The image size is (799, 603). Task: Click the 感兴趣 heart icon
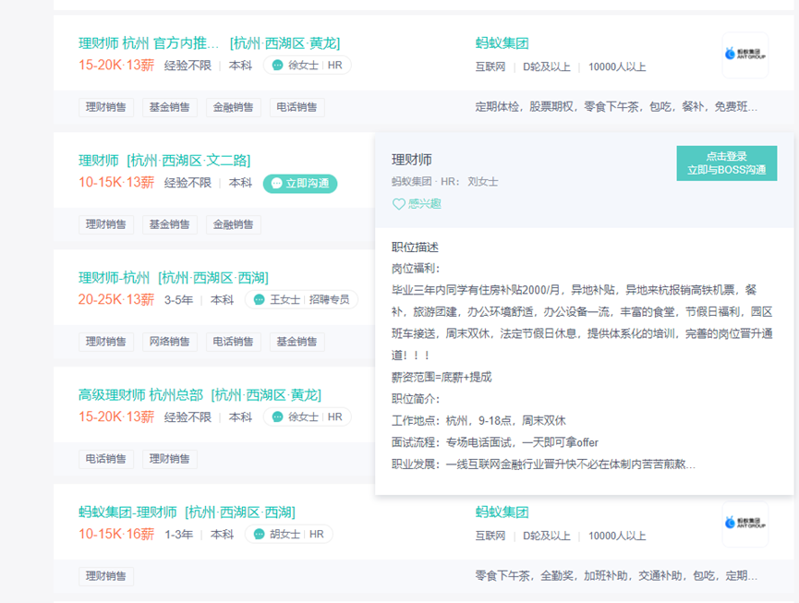tap(398, 204)
